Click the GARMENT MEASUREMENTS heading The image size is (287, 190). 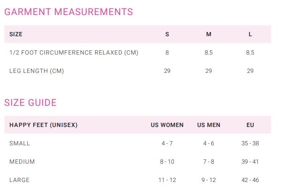(x=68, y=12)
